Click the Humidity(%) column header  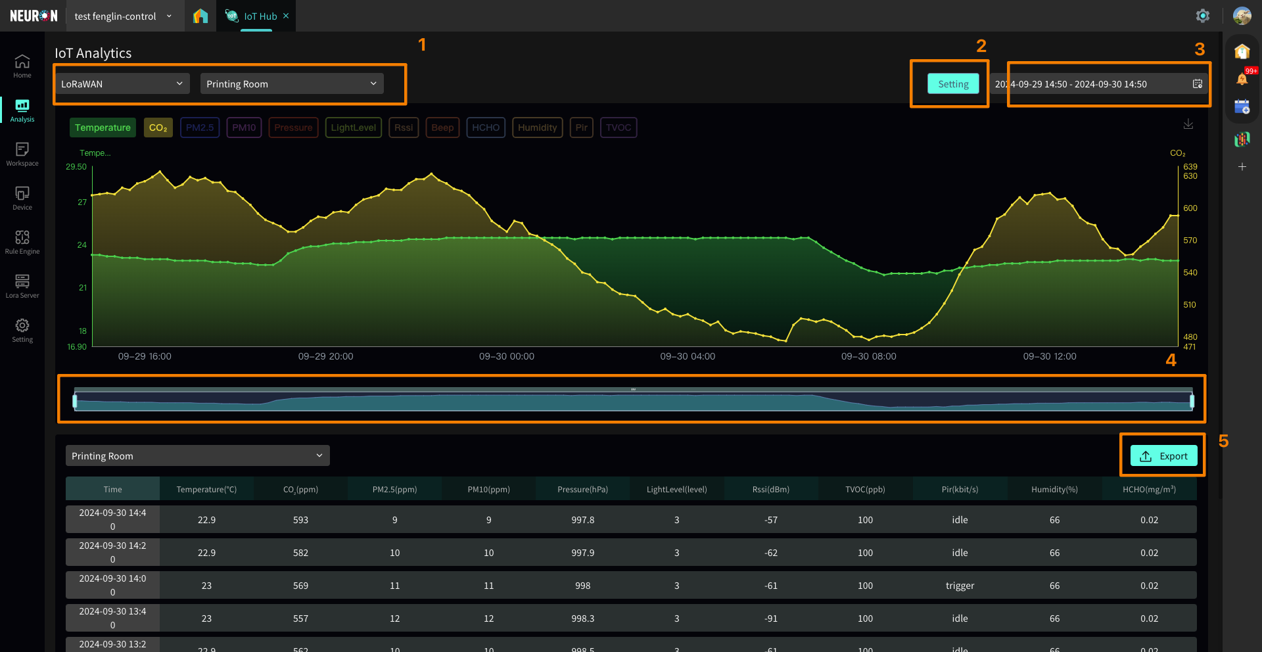(1054, 489)
